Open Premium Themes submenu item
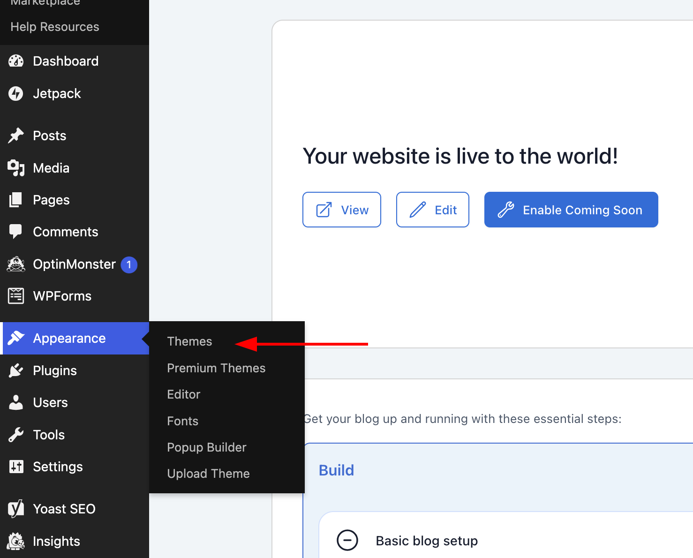Viewport: 693px width, 558px height. pyautogui.click(x=216, y=368)
